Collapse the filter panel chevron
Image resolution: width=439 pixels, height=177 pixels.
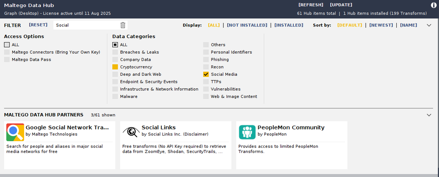[429, 25]
